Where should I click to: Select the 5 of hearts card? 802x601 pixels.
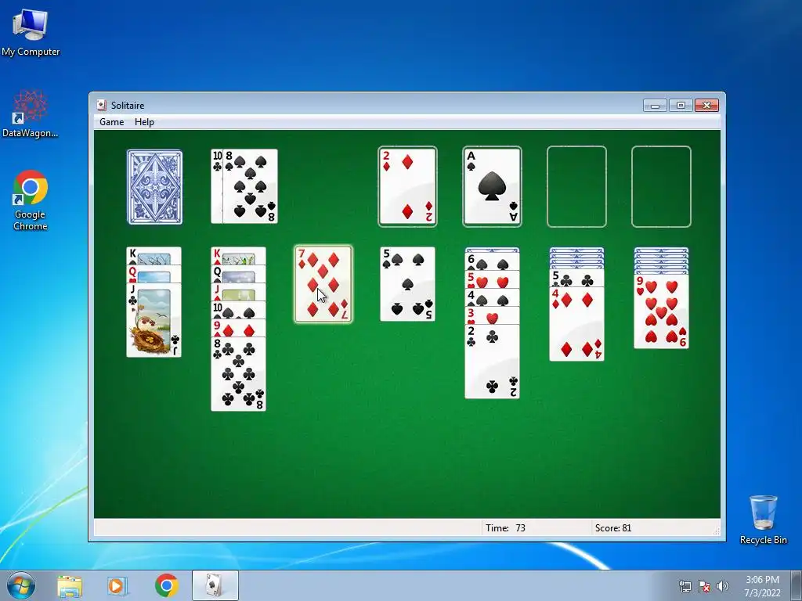(492, 279)
